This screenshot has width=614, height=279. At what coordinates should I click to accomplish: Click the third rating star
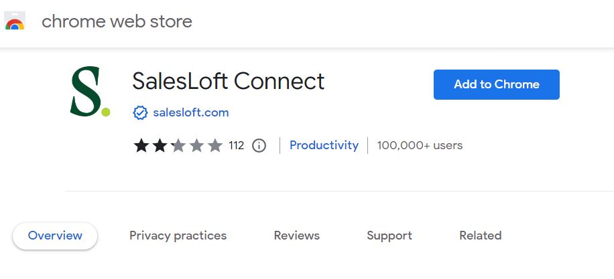(x=178, y=145)
